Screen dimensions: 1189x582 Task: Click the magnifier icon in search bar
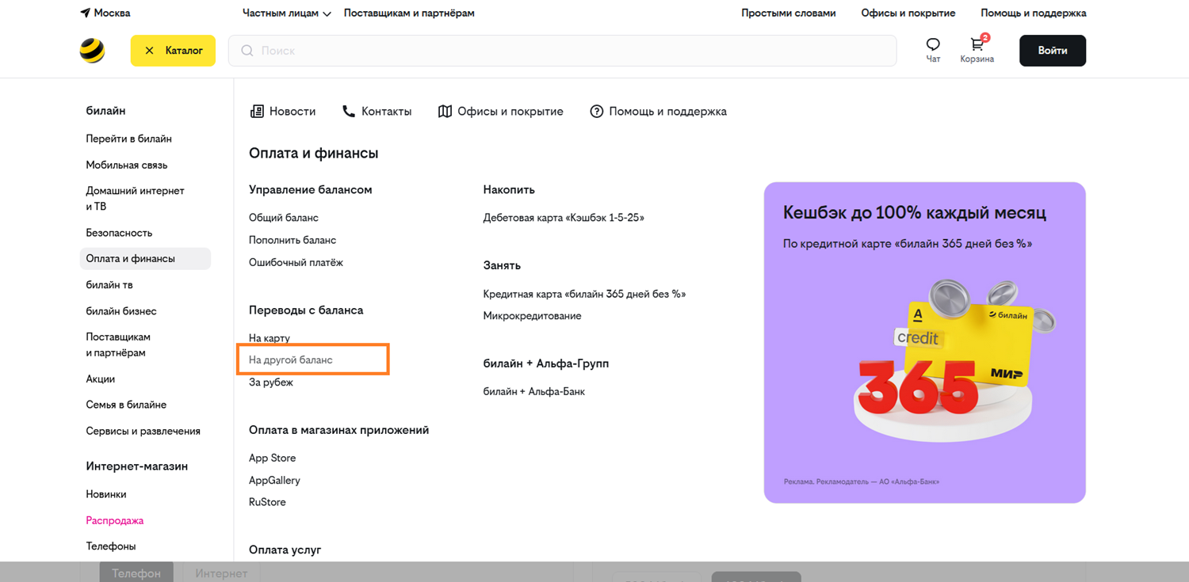[247, 51]
